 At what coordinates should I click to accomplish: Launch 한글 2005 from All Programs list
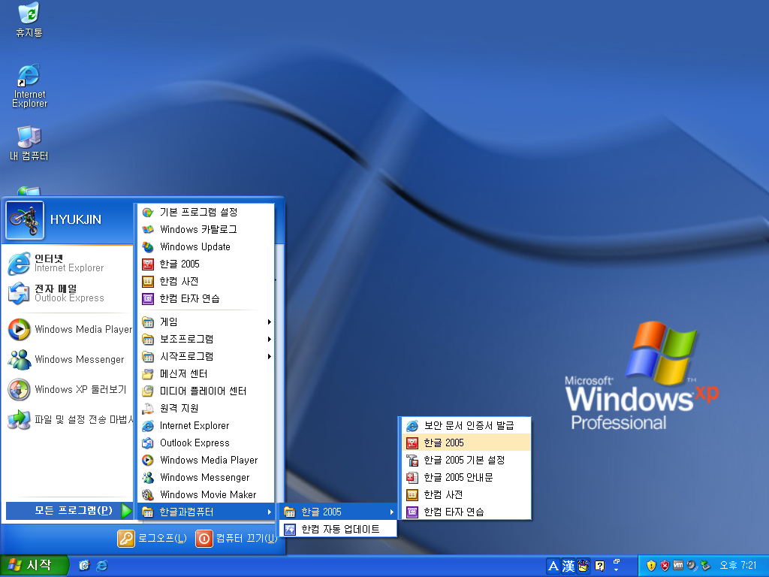tap(206, 264)
